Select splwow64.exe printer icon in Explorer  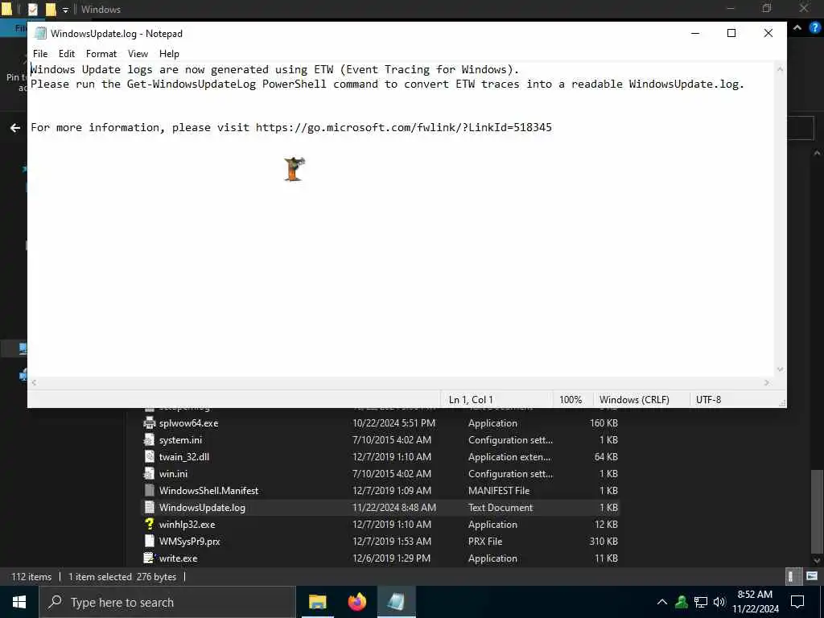click(x=149, y=423)
